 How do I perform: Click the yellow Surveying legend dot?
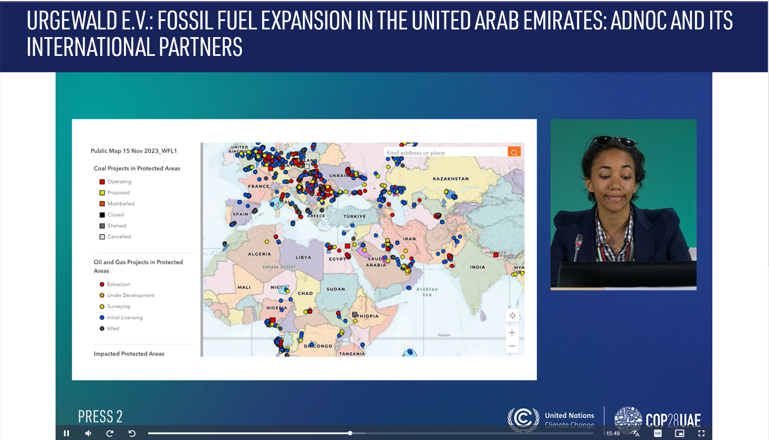pos(102,306)
